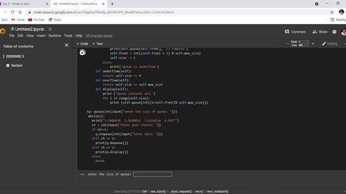This screenshot has width=346, height=194.
Task: Open the Insert menu
Action: 41,36
